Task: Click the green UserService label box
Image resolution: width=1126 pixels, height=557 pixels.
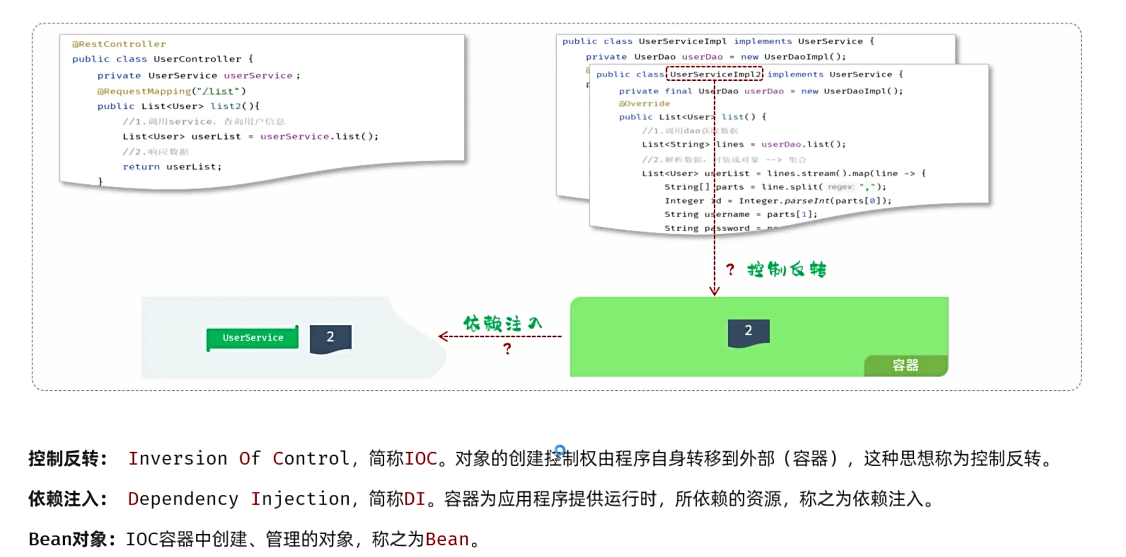Action: tap(253, 338)
